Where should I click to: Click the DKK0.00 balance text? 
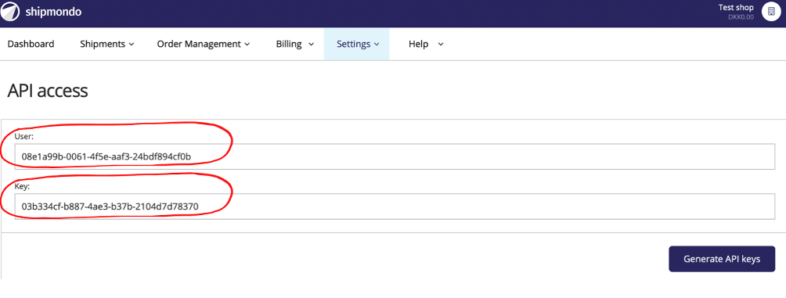coord(741,17)
